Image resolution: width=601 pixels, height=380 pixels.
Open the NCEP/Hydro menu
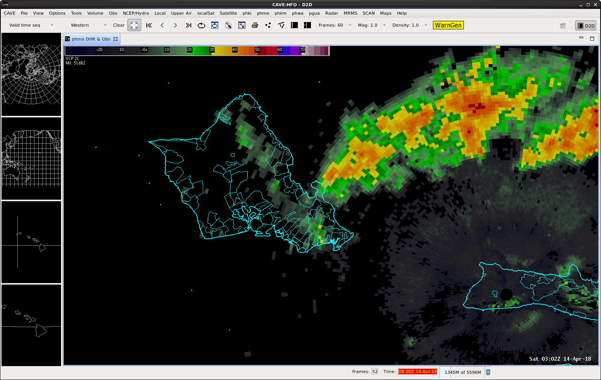[x=136, y=13]
